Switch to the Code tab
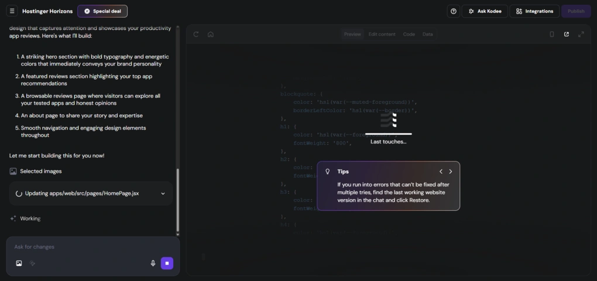 tap(409, 35)
